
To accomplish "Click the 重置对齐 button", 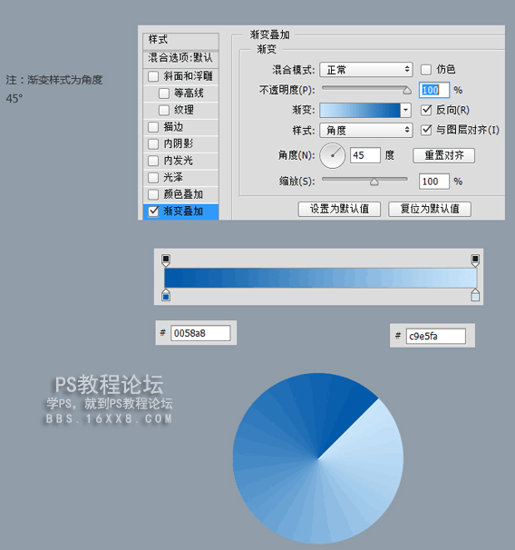I will 444,155.
